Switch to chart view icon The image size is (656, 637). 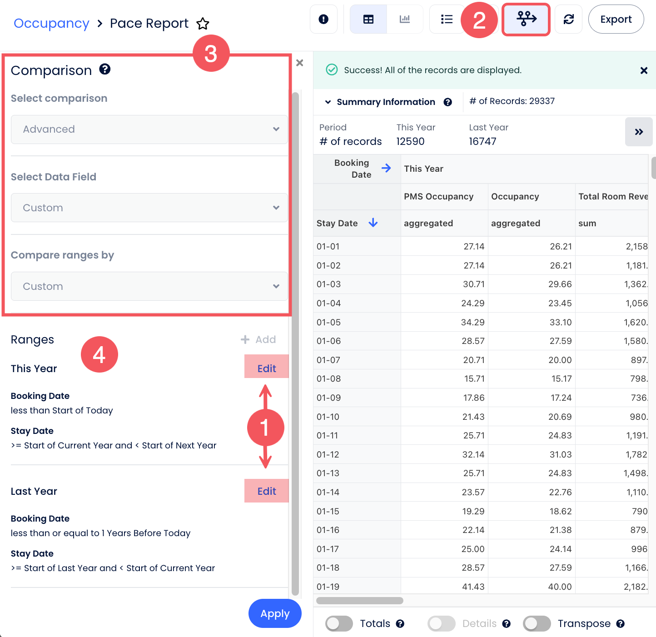click(x=404, y=19)
